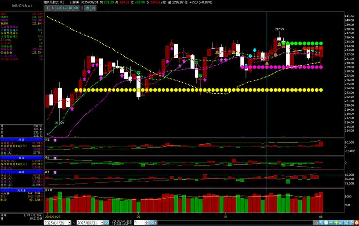Click the orange clock icon in the bottom toolbar

(326, 222)
